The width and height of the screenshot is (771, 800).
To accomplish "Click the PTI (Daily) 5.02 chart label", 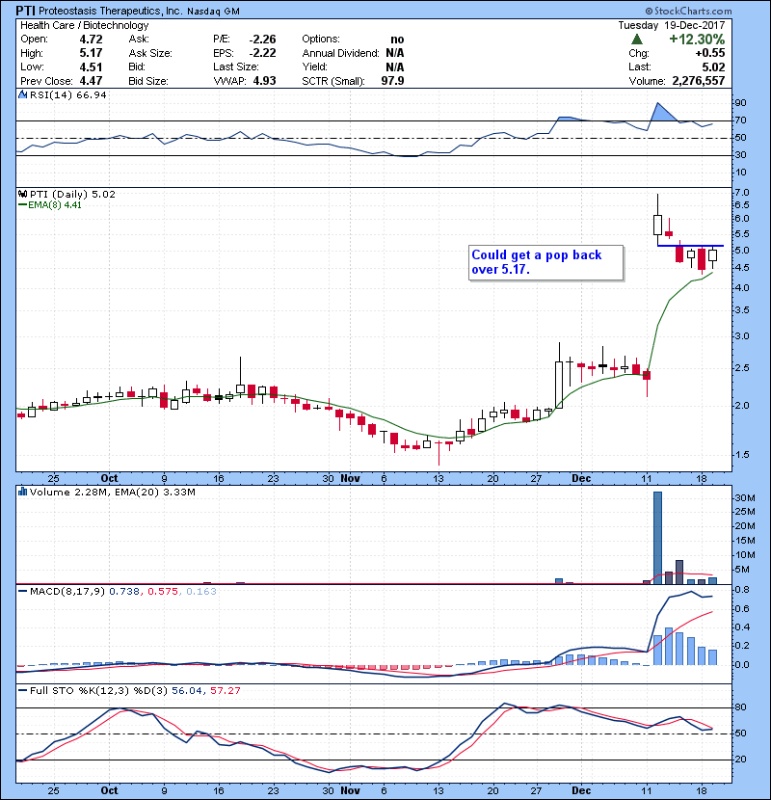I will coord(72,194).
